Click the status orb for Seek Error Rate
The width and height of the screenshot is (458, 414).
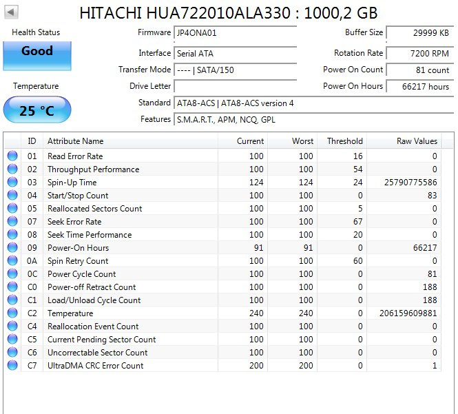pos(12,221)
